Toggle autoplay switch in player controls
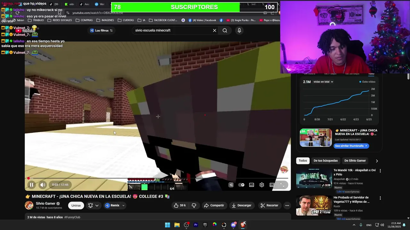This screenshot has width=410, height=230. tap(241, 185)
